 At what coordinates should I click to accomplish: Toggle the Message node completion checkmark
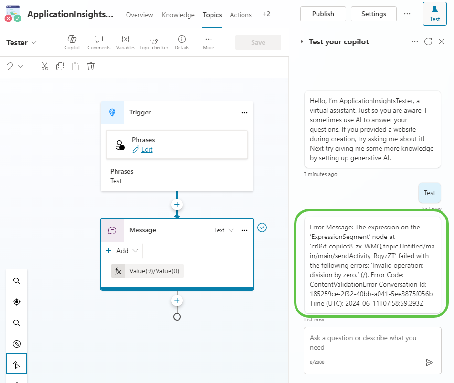pyautogui.click(x=262, y=228)
